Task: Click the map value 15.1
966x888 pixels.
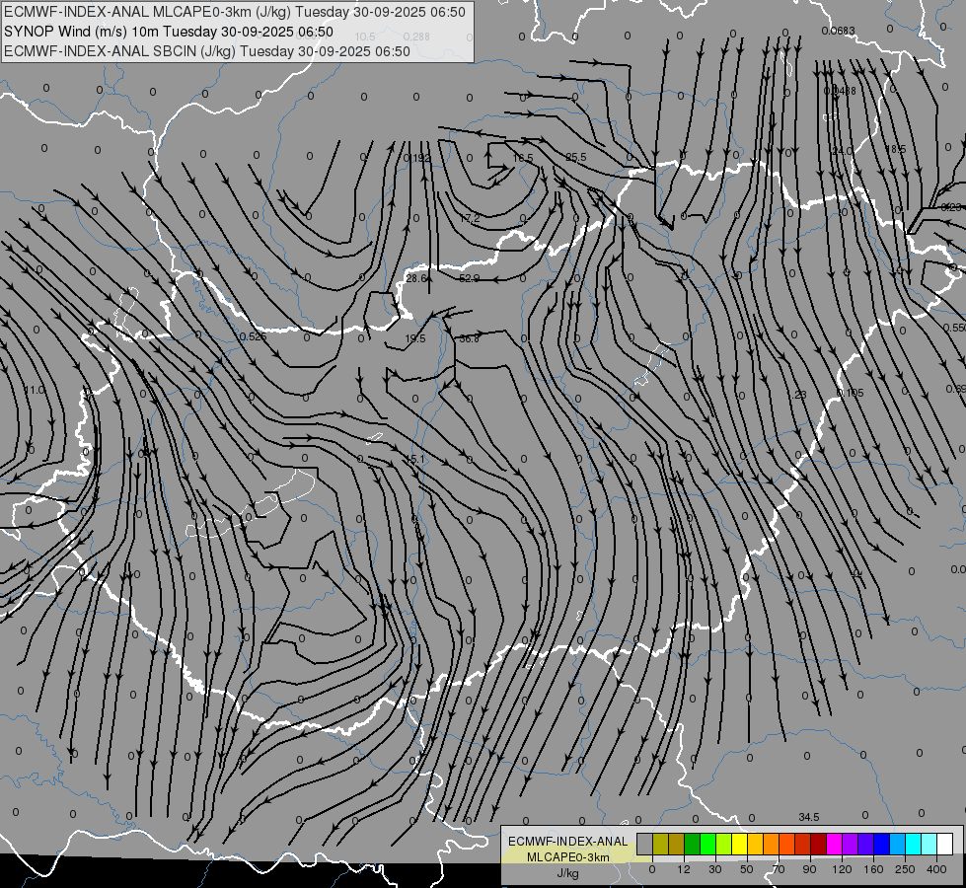Action: tap(415, 459)
